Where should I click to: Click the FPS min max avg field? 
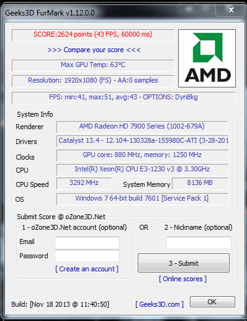coord(123,98)
